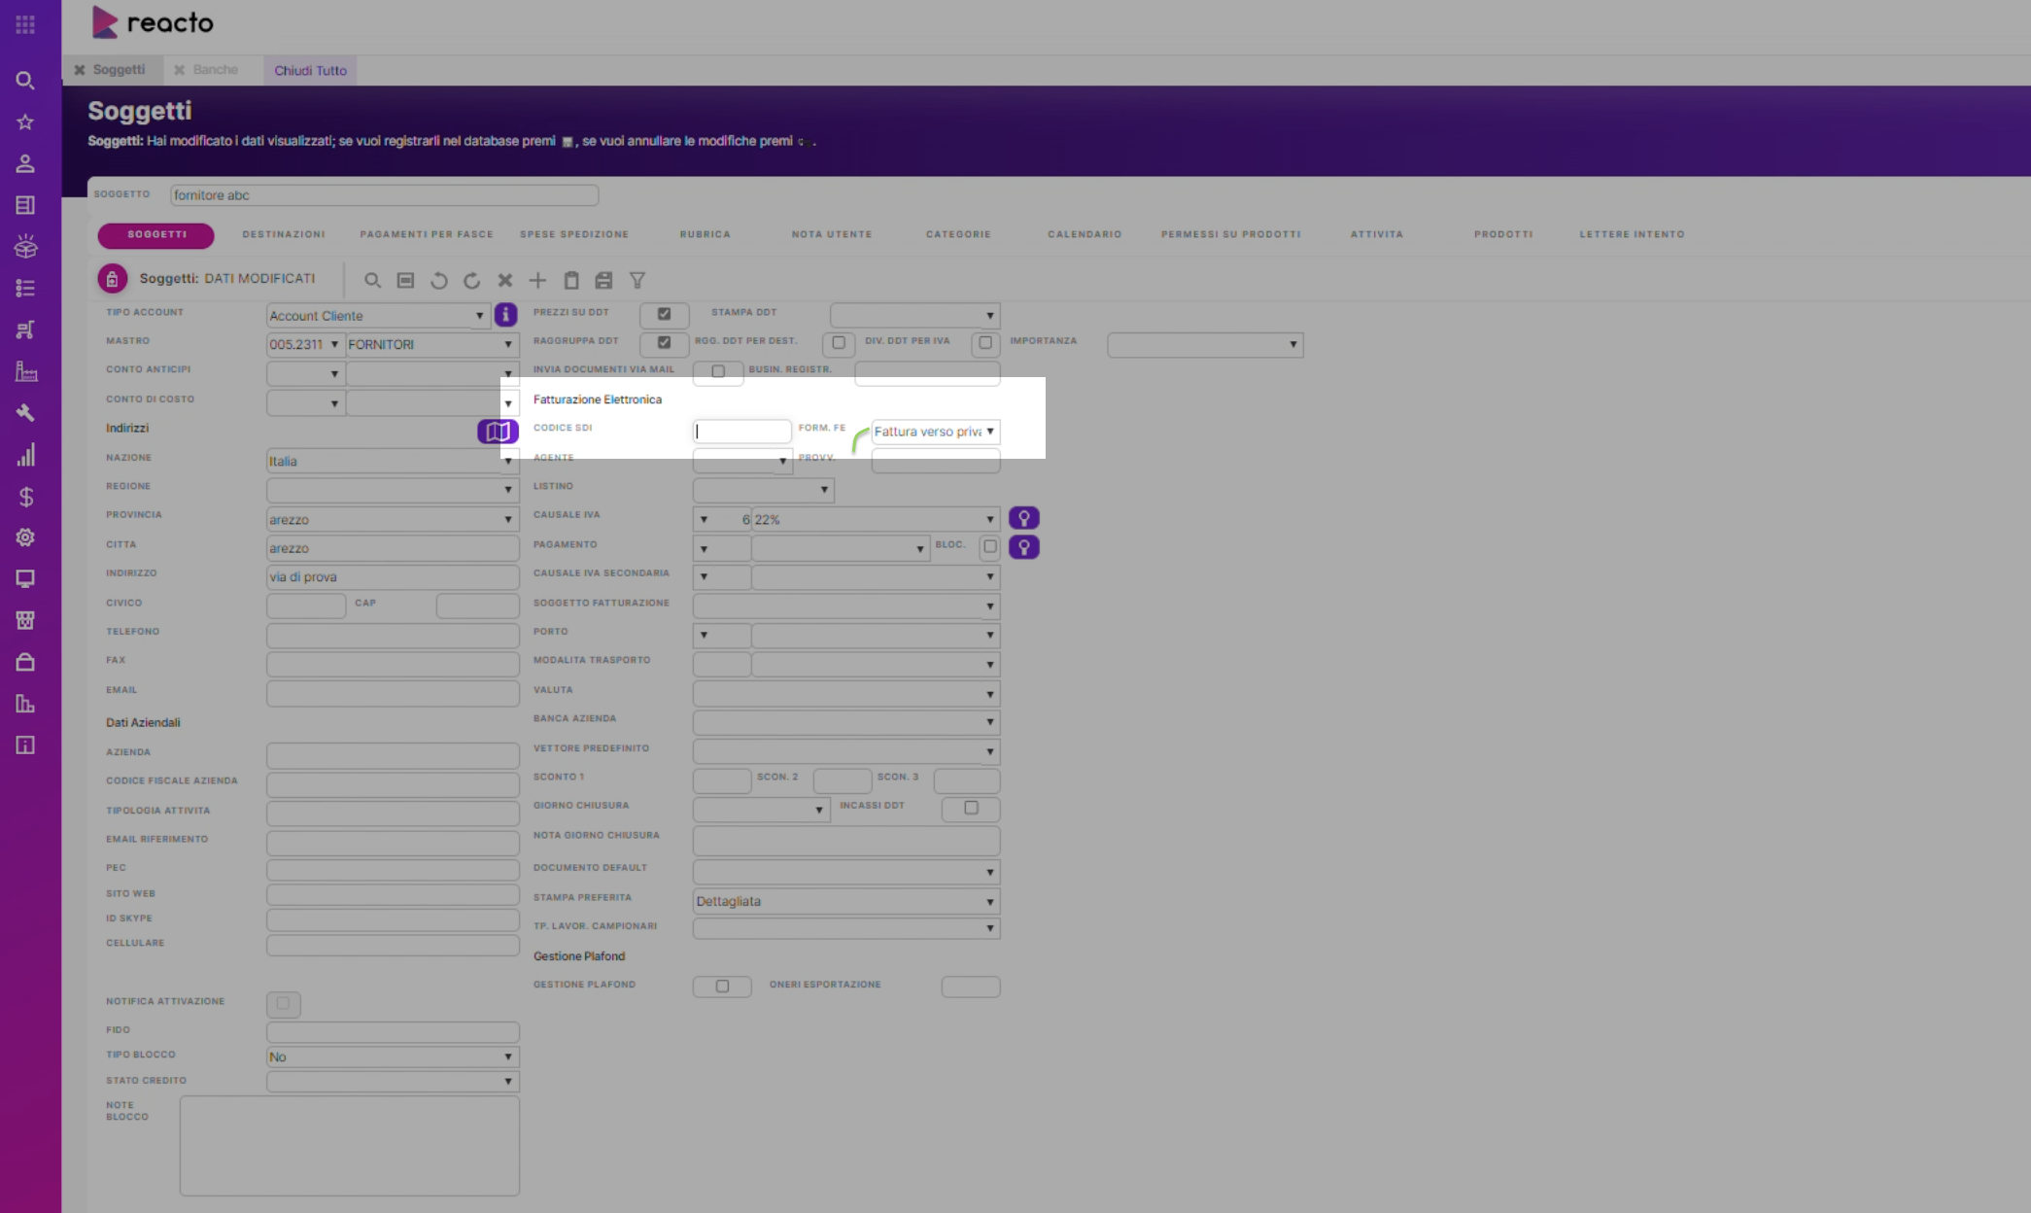Open the bar chart sidebar icon
This screenshot has height=1213, width=2031.
25,455
